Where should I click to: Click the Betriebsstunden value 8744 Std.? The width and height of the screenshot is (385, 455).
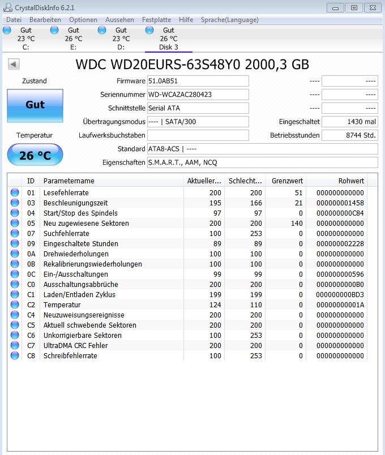click(x=350, y=135)
